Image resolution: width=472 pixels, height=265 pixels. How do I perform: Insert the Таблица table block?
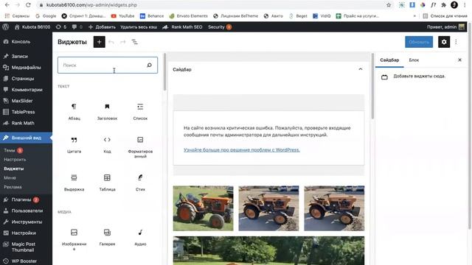pyautogui.click(x=107, y=183)
